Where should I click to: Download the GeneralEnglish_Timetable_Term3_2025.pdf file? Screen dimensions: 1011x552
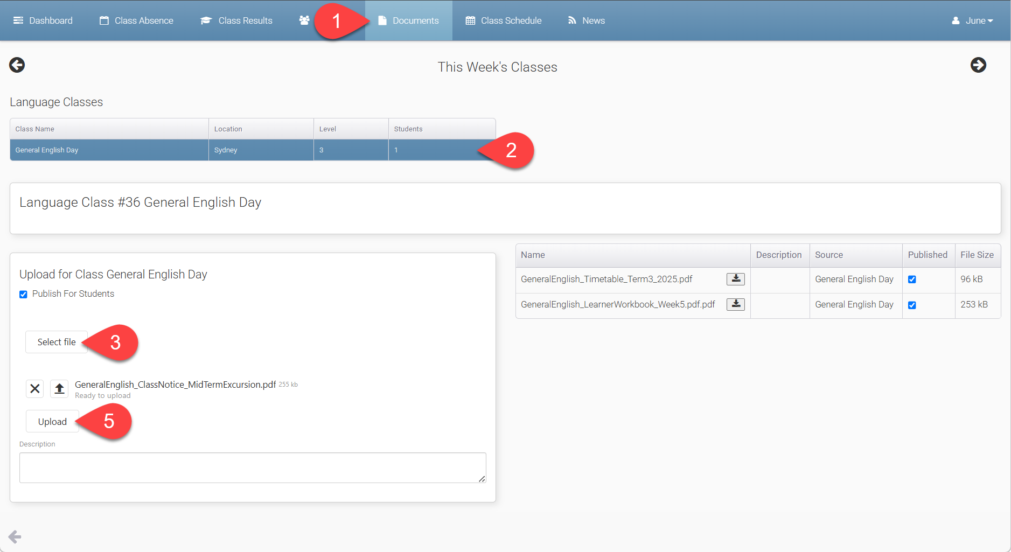[735, 279]
